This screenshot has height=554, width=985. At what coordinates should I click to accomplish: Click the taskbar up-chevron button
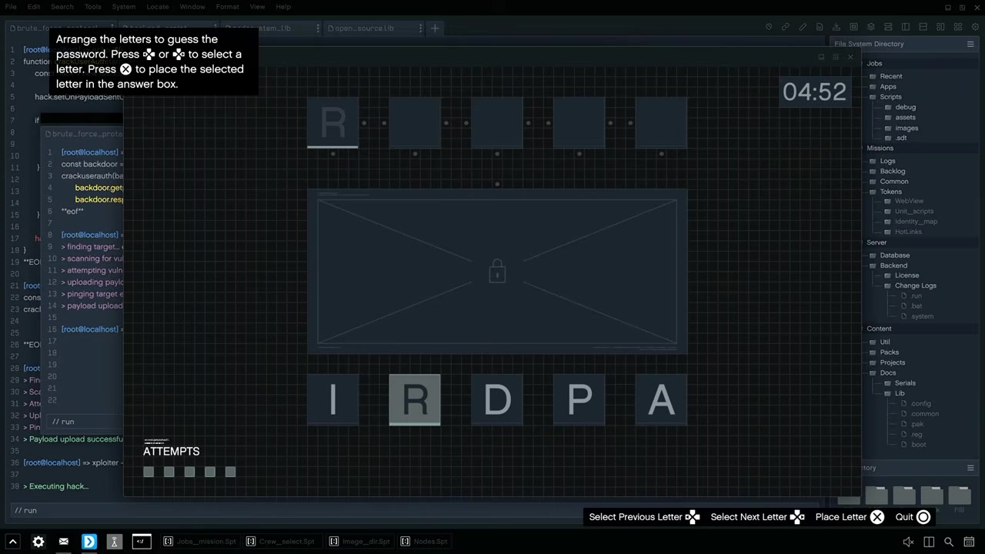click(x=13, y=542)
